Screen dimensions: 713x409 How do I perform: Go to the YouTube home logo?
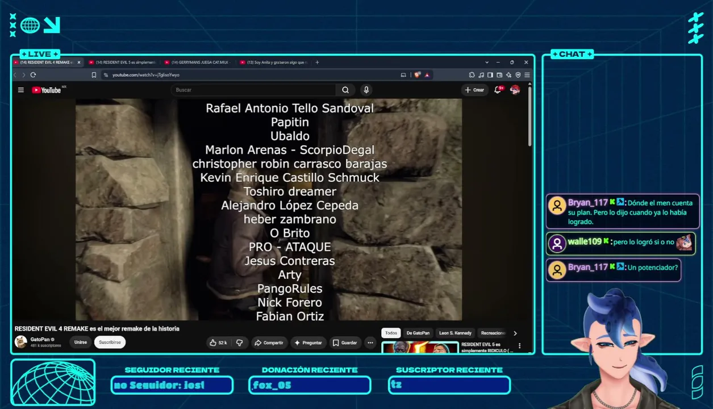(x=47, y=90)
